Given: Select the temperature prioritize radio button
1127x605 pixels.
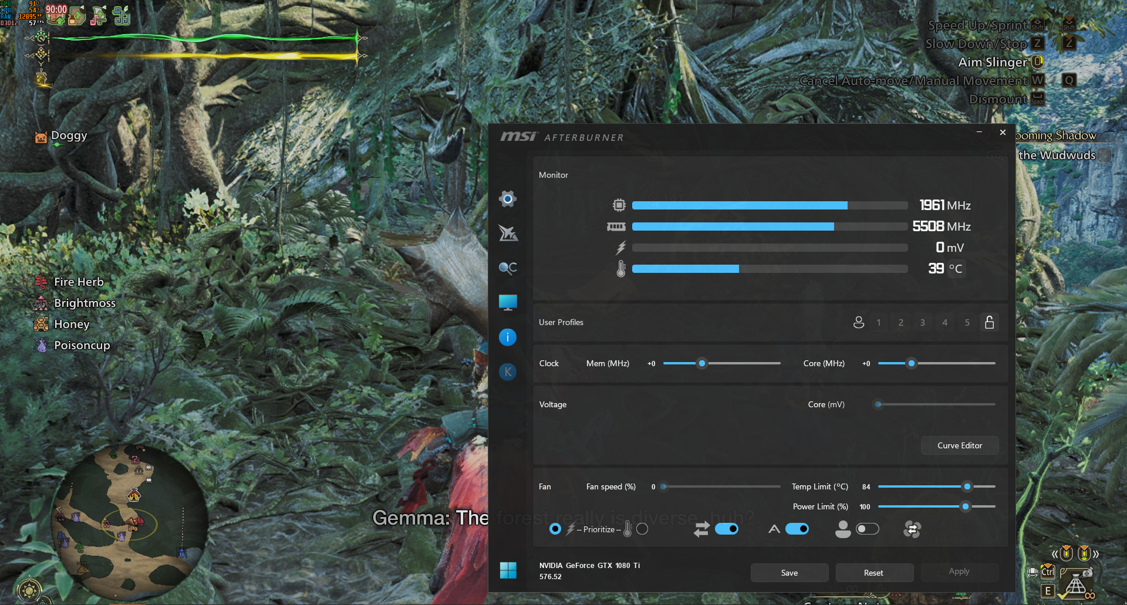Looking at the screenshot, I should pos(642,529).
